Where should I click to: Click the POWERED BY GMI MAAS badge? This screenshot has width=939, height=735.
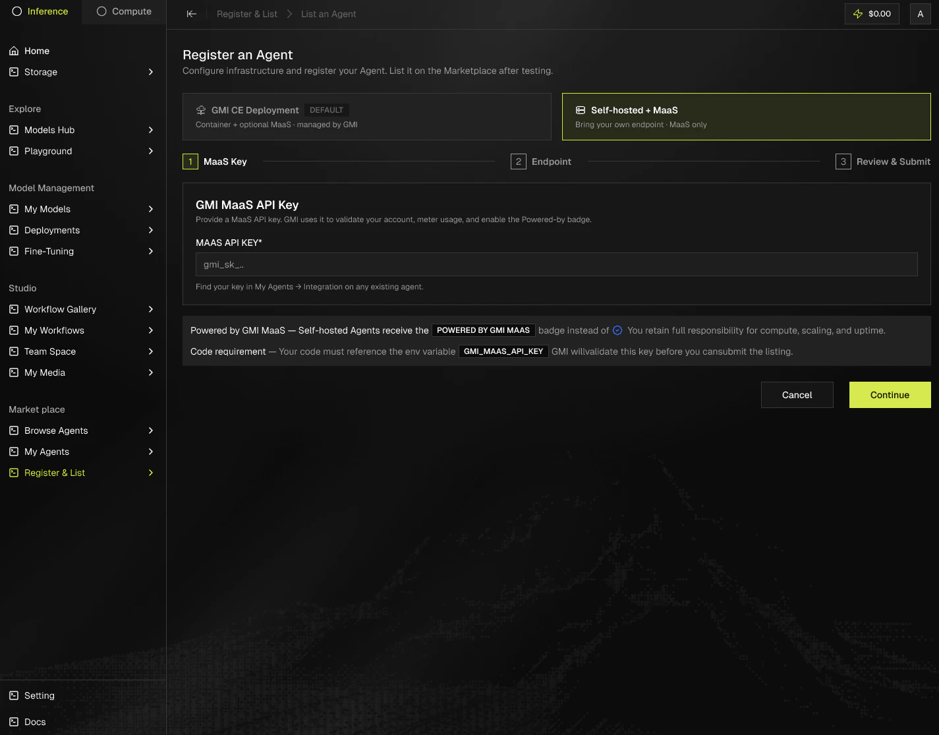tap(483, 330)
